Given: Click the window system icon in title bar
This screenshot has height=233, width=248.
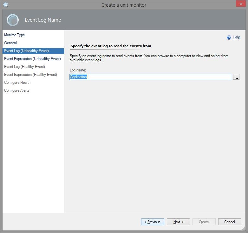Looking at the screenshot, I should [x=5, y=5].
